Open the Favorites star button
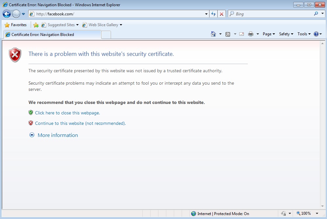Image resolution: width=327 pixels, height=219 pixels. 16,25
